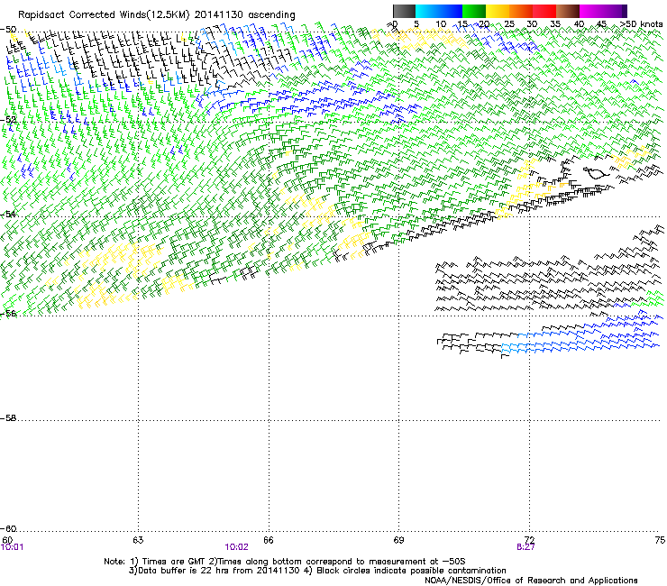
Task: Click the 75 longitude axis label
Action: (x=660, y=540)
